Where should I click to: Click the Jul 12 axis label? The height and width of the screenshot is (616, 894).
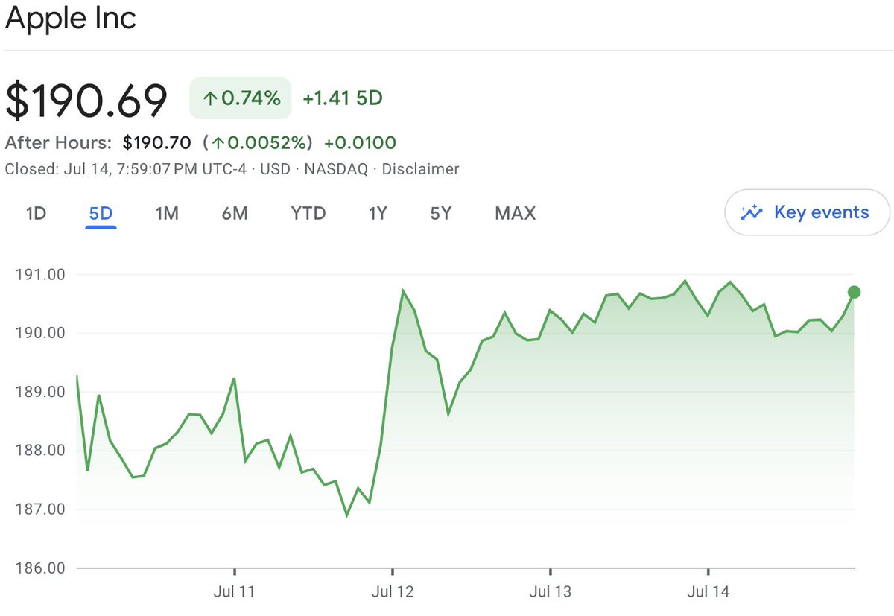point(393,592)
